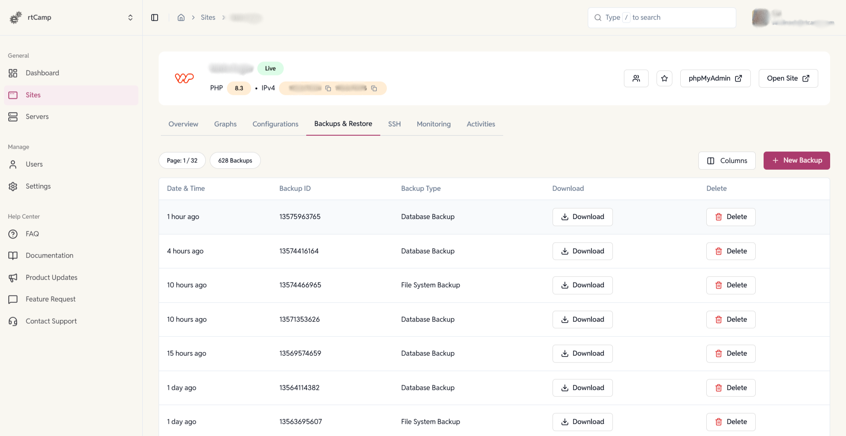Open Contact Support from the sidebar
Image resolution: width=846 pixels, height=436 pixels.
coord(51,321)
